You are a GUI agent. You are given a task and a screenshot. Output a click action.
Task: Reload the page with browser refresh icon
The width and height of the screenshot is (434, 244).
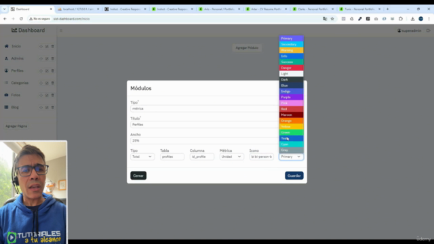[x=21, y=19]
